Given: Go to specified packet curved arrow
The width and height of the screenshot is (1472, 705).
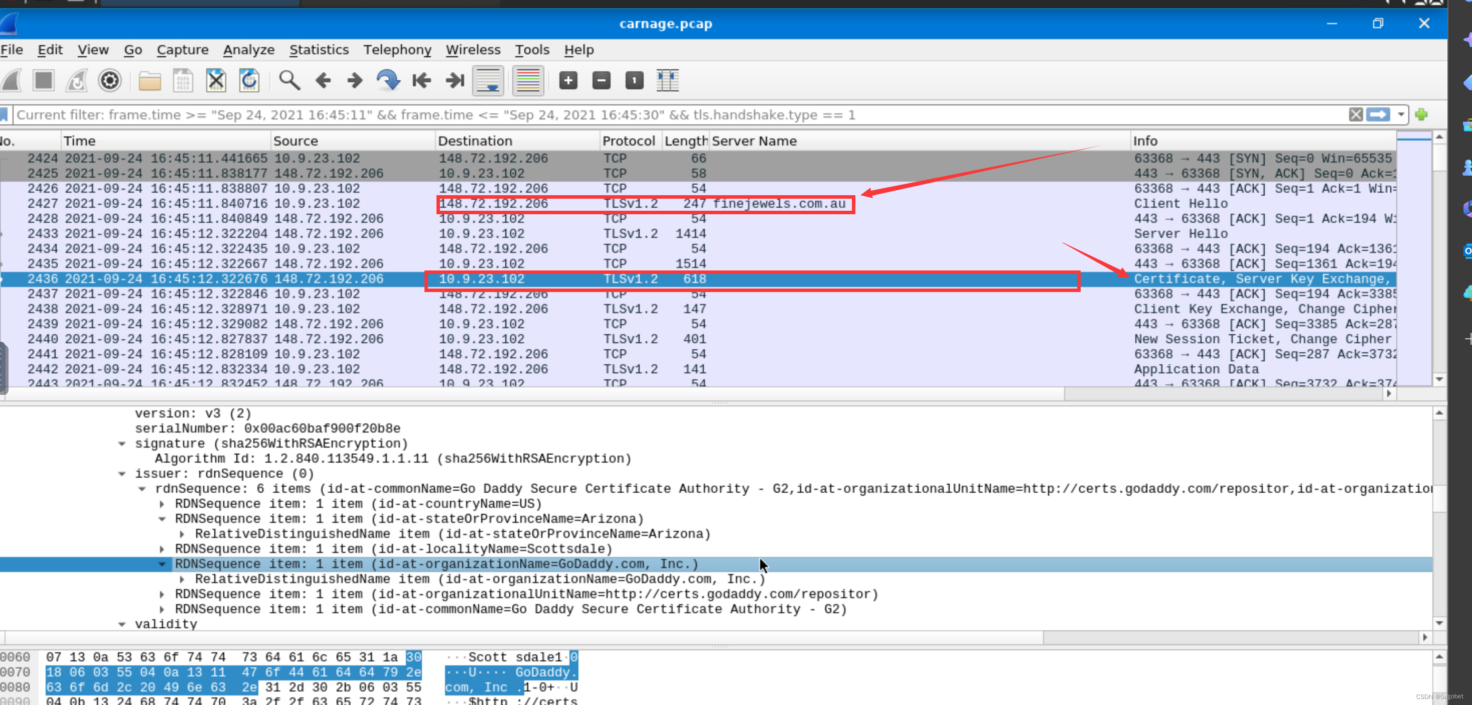Looking at the screenshot, I should pyautogui.click(x=388, y=81).
